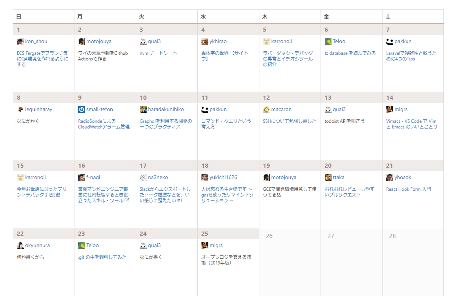Open the RadioSonde CloudWatch article

(x=104, y=124)
